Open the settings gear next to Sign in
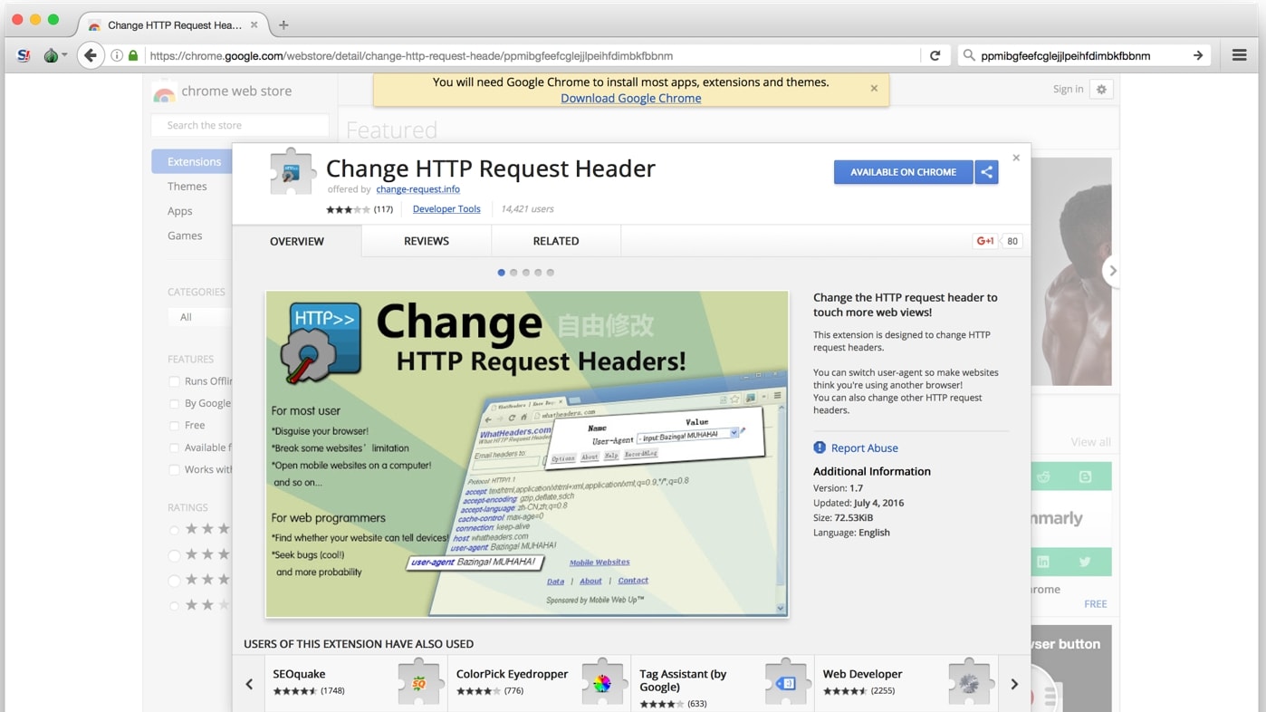The width and height of the screenshot is (1266, 712). tap(1101, 90)
